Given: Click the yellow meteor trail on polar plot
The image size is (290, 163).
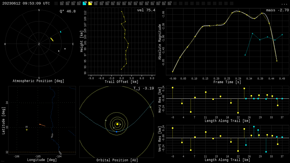Looking at the screenshot, I should pos(52,39).
